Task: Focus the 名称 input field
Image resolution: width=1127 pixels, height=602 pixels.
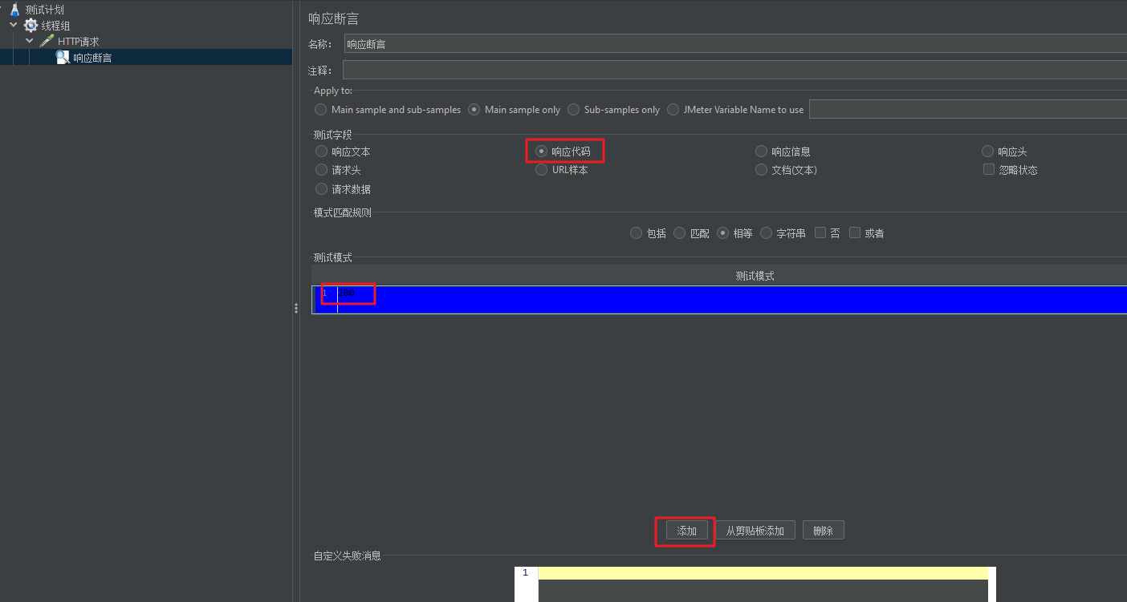Action: [x=735, y=44]
